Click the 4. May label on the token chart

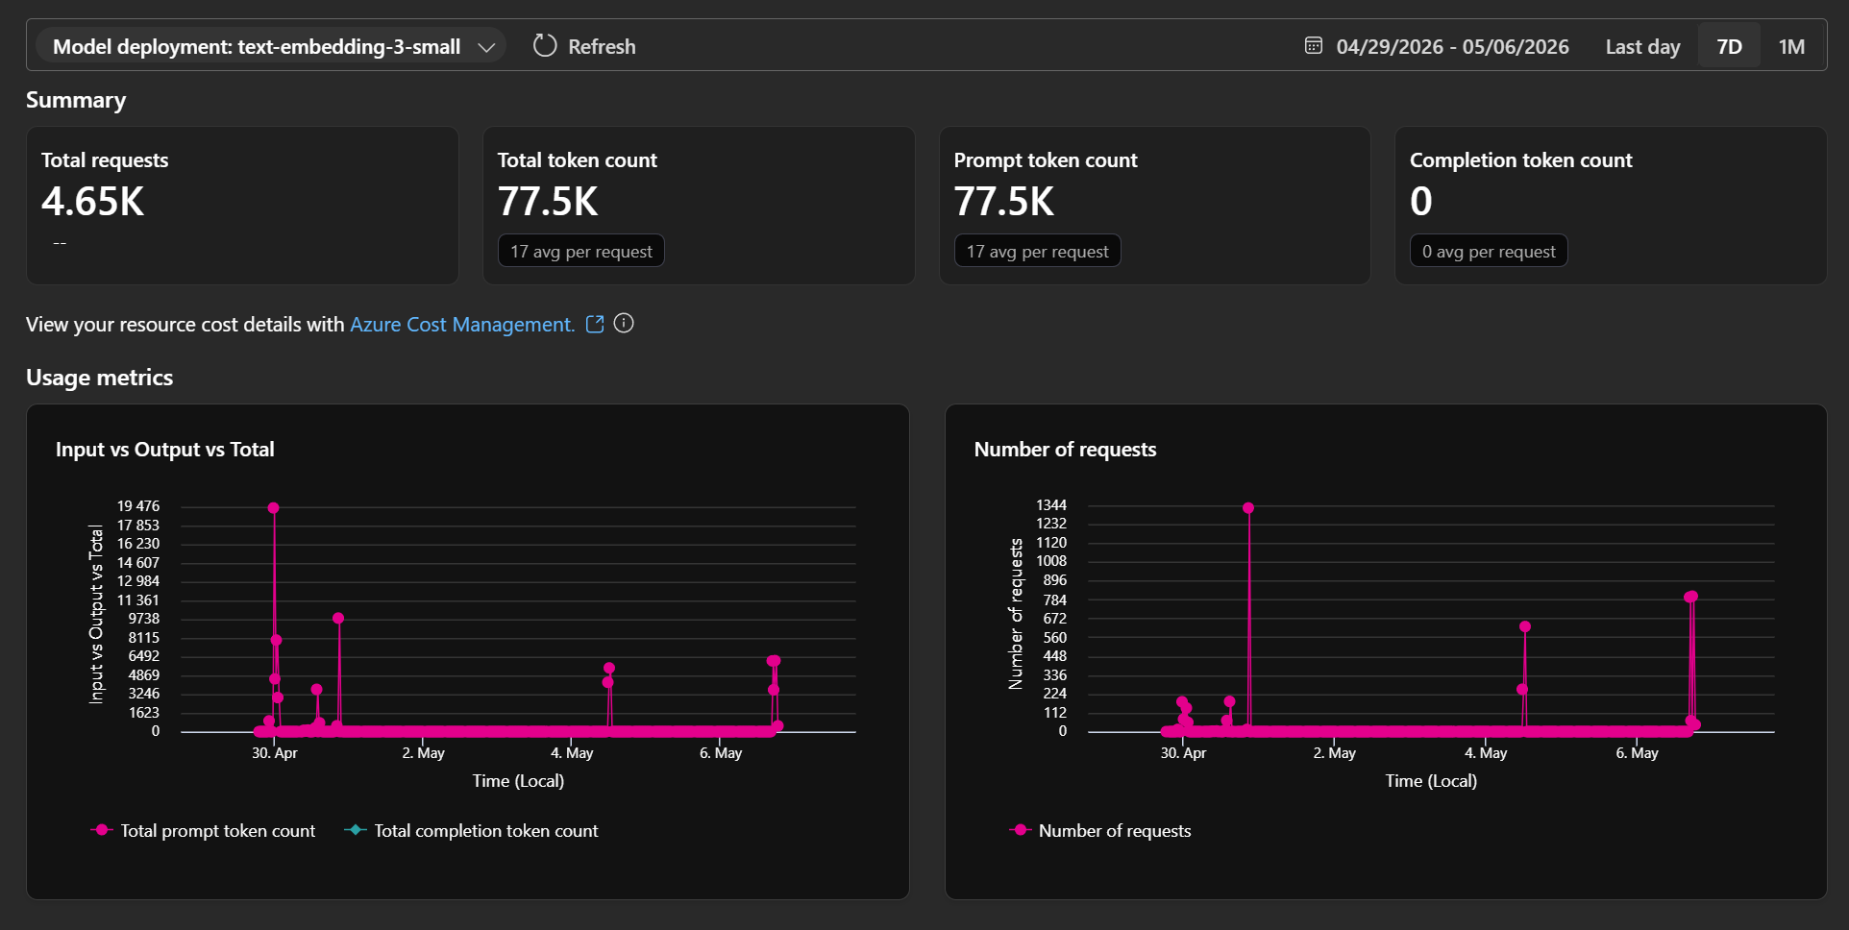pyautogui.click(x=572, y=753)
